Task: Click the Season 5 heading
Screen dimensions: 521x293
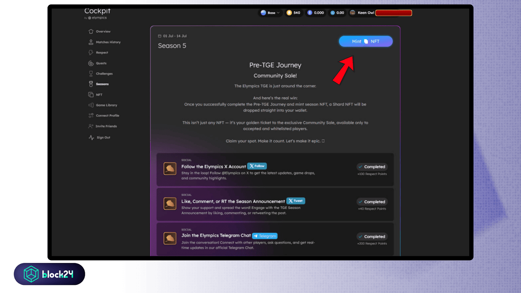Action: (172, 46)
